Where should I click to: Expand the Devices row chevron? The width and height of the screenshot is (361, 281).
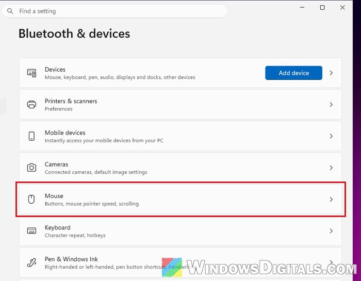pyautogui.click(x=331, y=73)
